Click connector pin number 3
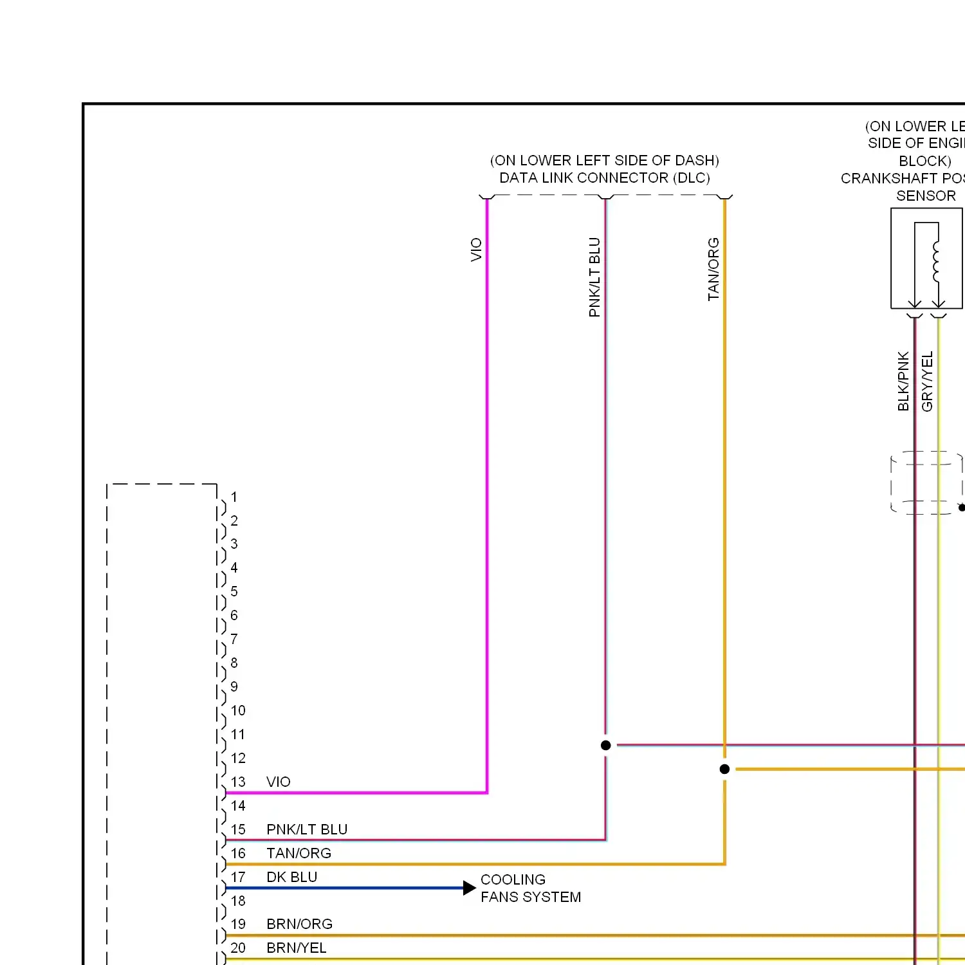Viewport: 965px width, 965px height. pyautogui.click(x=234, y=544)
